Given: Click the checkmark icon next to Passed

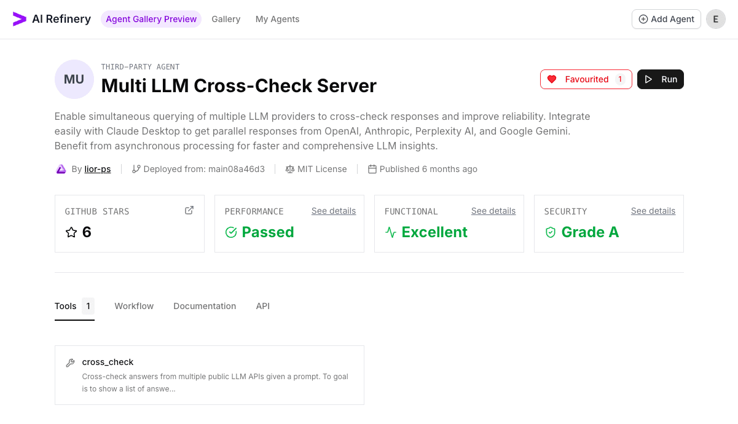Looking at the screenshot, I should click(232, 232).
